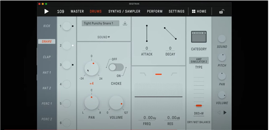This screenshot has height=130, width=269.
Task: Click the DECAY envelope graphic
Action: click(x=170, y=33)
